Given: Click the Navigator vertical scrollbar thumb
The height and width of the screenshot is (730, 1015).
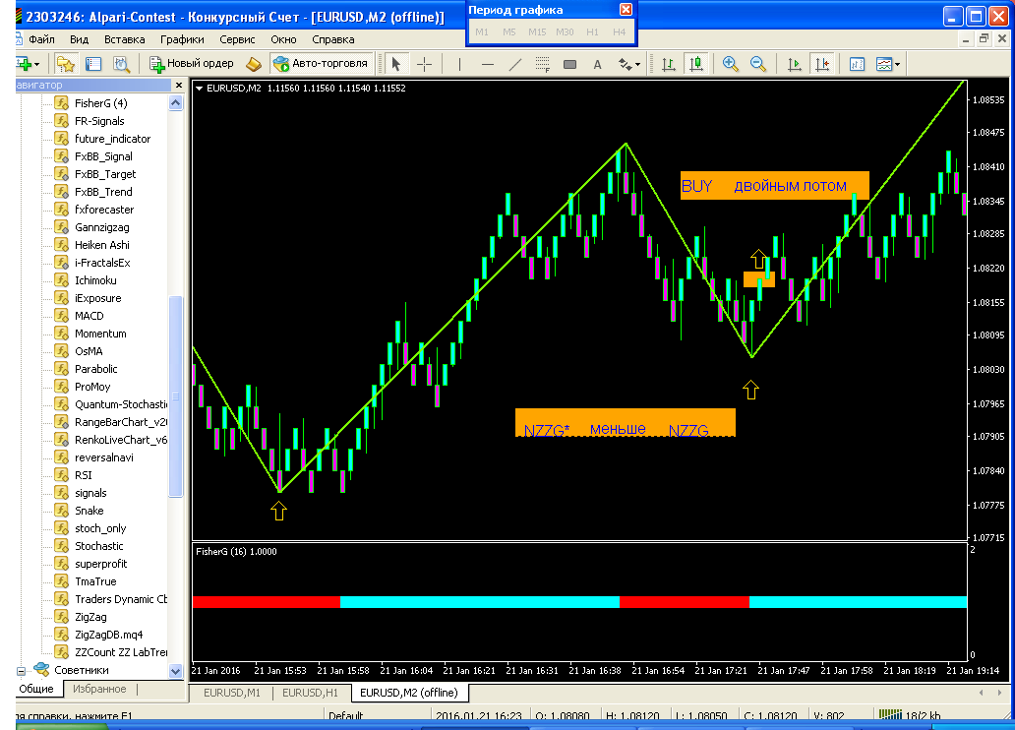Looking at the screenshot, I should coord(175,396).
